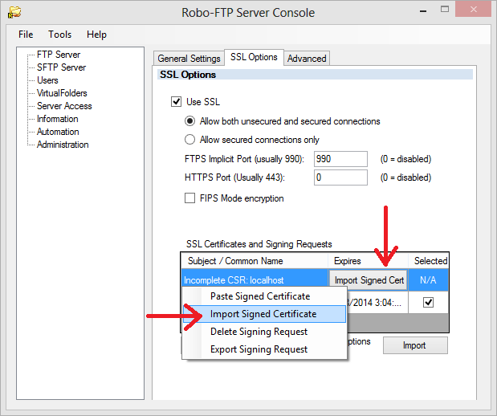Click the HTTPS Port input field
The image size is (497, 416).
click(340, 177)
